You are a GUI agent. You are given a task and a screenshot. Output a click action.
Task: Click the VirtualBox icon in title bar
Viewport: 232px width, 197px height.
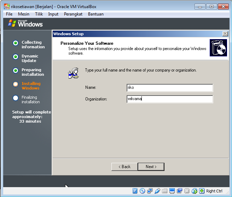[7, 6]
